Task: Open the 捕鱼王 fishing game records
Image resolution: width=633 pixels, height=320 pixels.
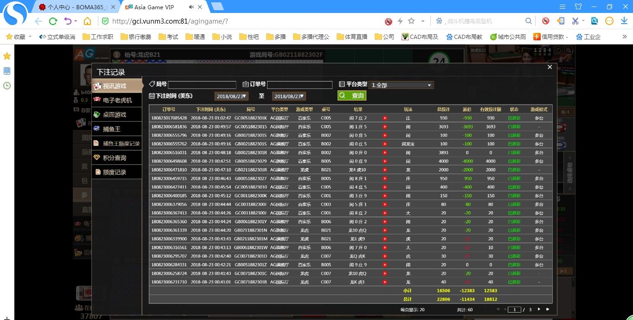Action: pos(111,129)
